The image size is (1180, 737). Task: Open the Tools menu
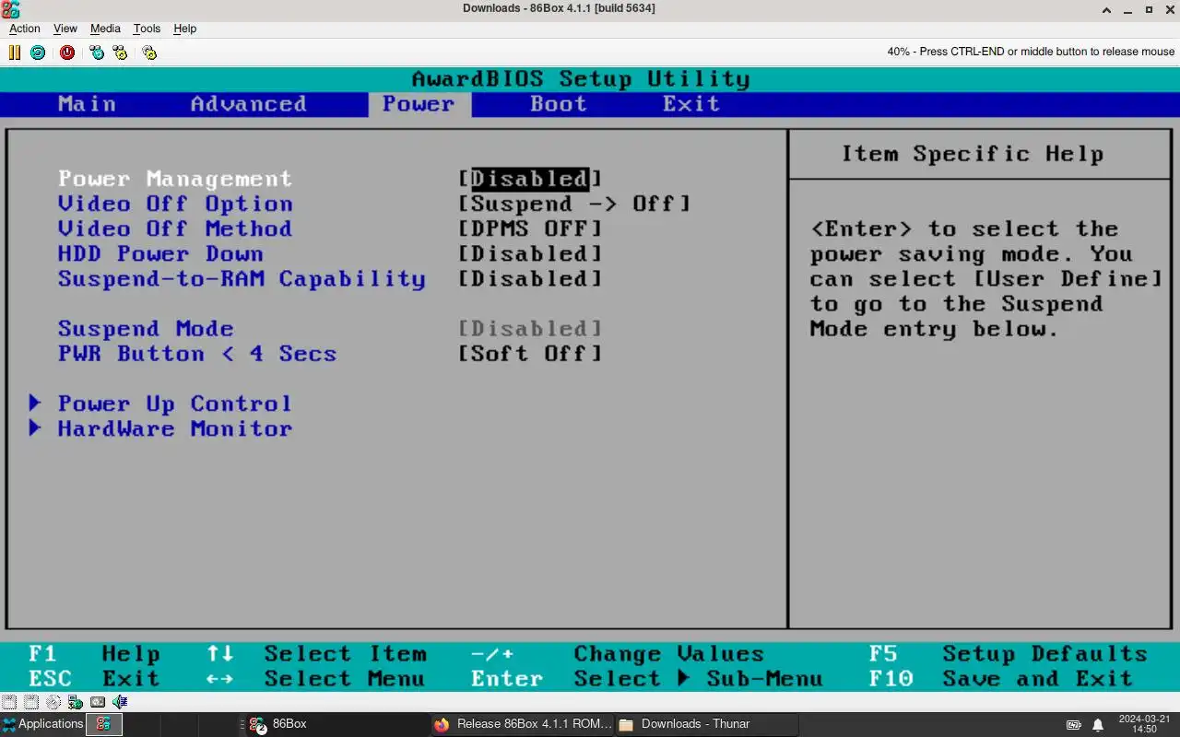click(147, 29)
